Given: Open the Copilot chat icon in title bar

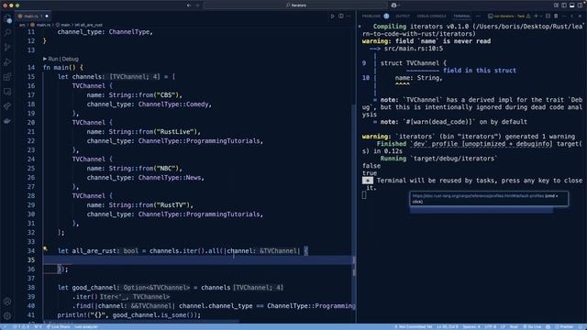Looking at the screenshot, I should coord(393,5).
